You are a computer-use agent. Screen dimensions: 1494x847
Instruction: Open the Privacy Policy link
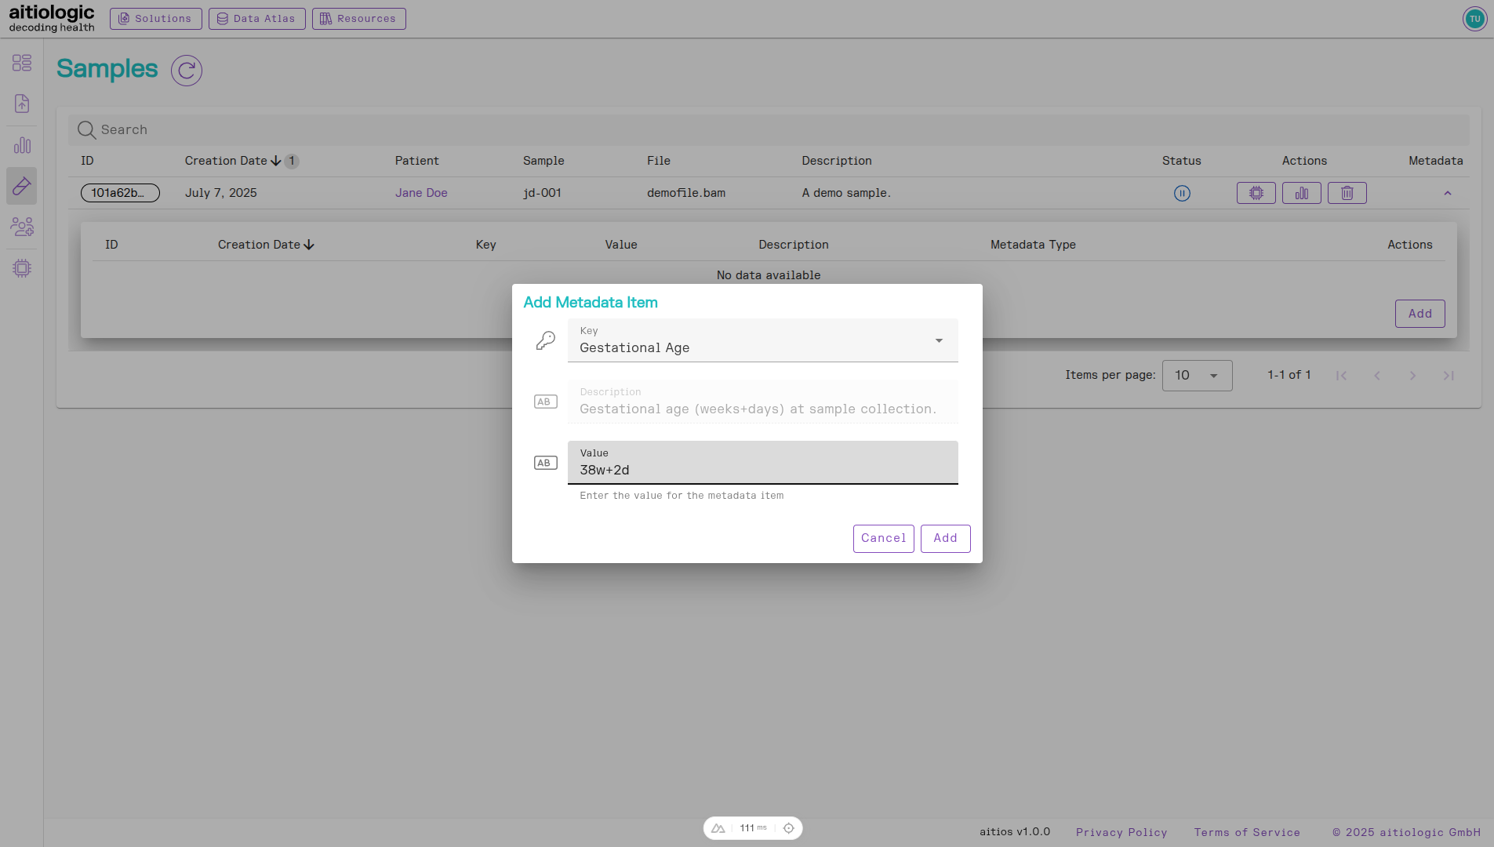point(1121,832)
